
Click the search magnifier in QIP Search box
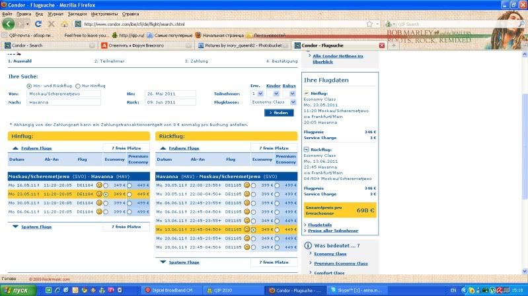521,24
